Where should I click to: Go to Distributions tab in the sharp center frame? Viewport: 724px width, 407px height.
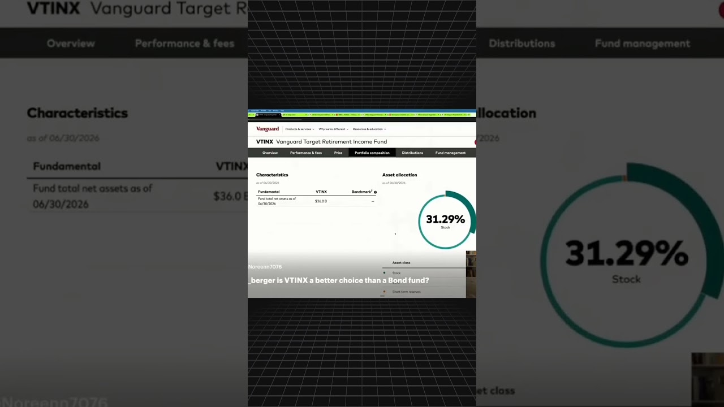click(x=412, y=153)
